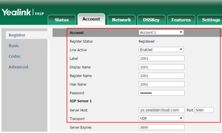Click the Transport label
The height and width of the screenshot is (133, 222).
(x=77, y=119)
